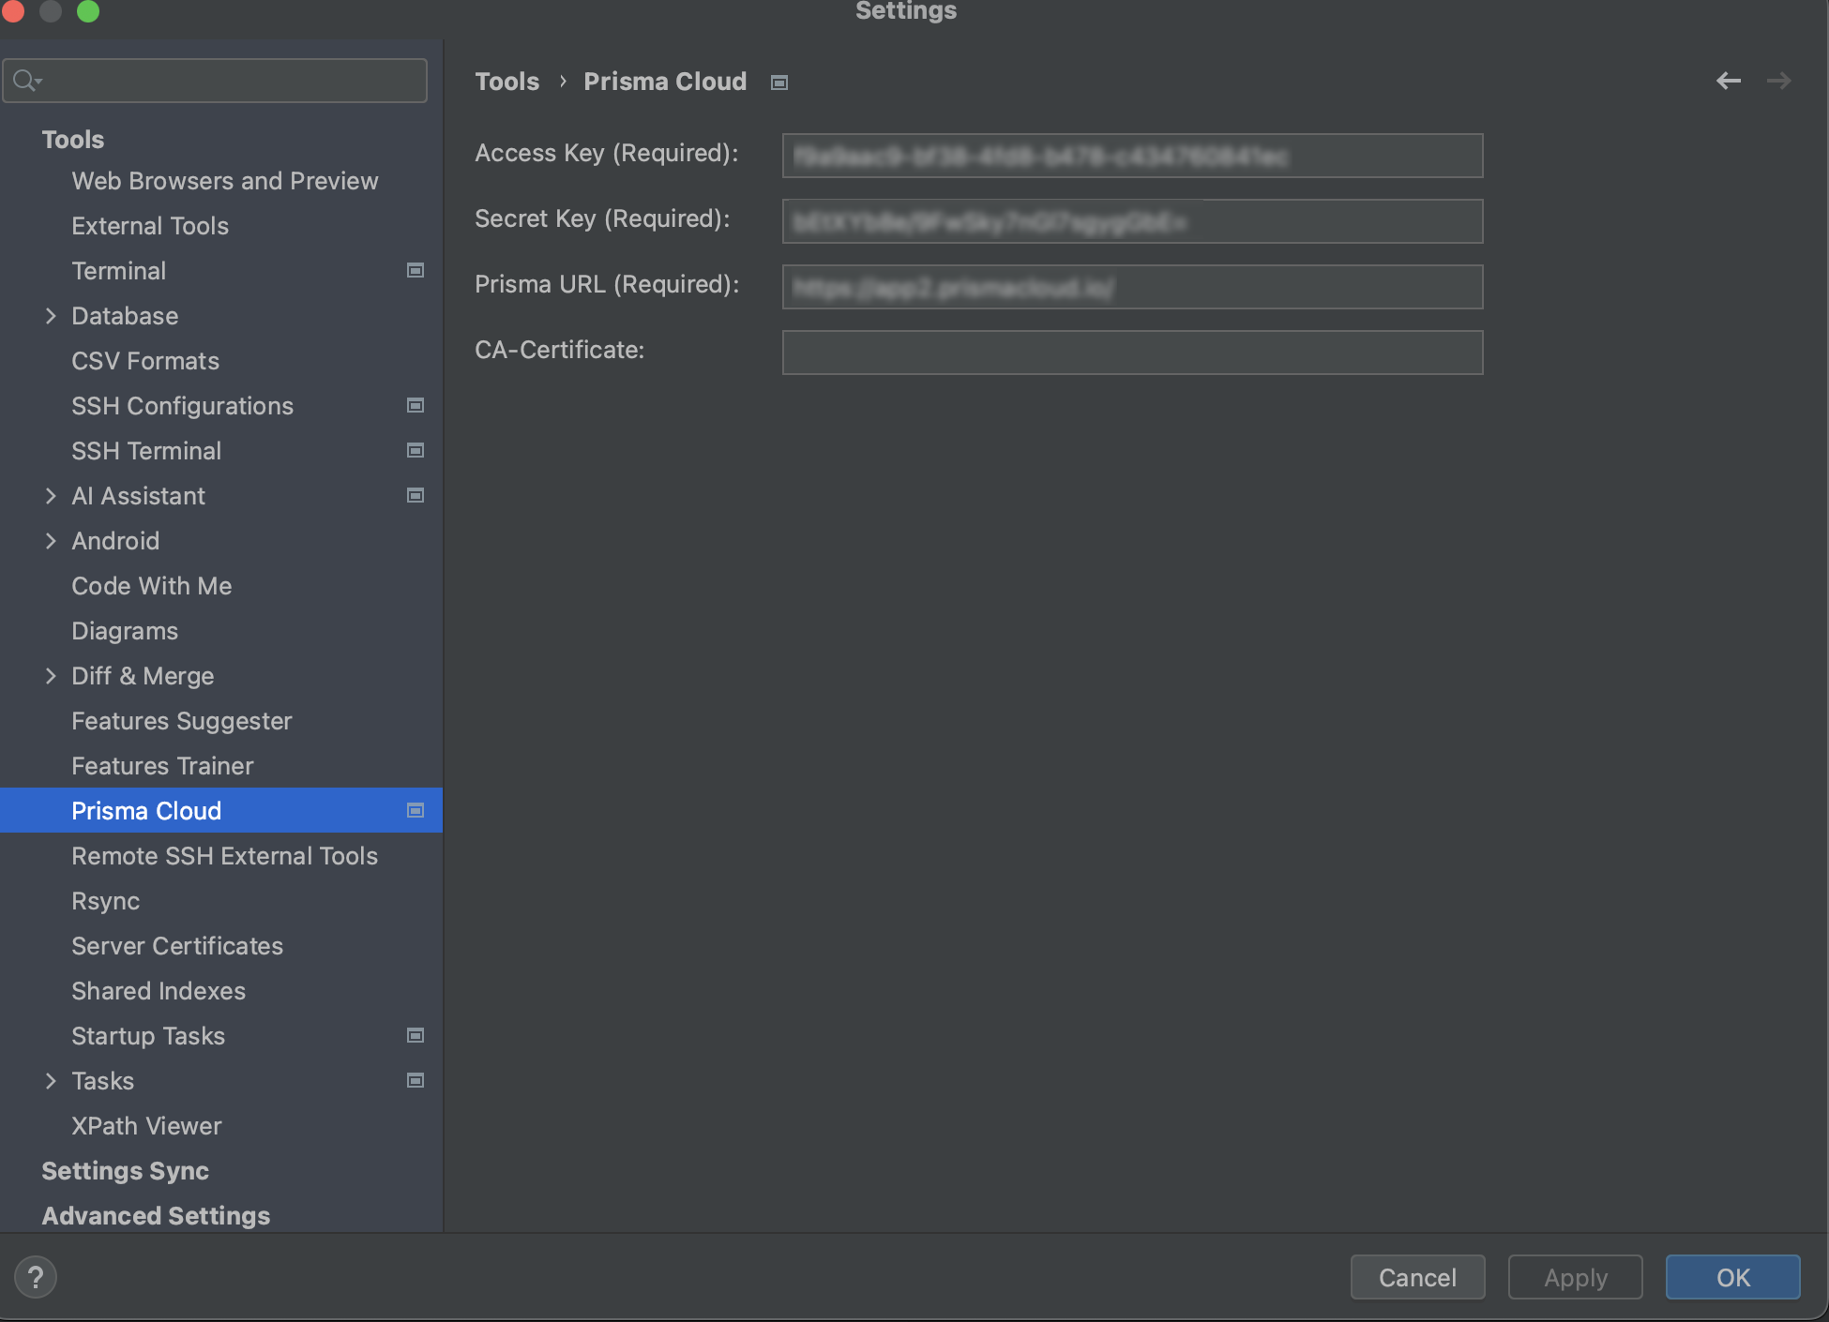The width and height of the screenshot is (1829, 1322).
Task: Select SSH Terminal settings
Action: [146, 451]
